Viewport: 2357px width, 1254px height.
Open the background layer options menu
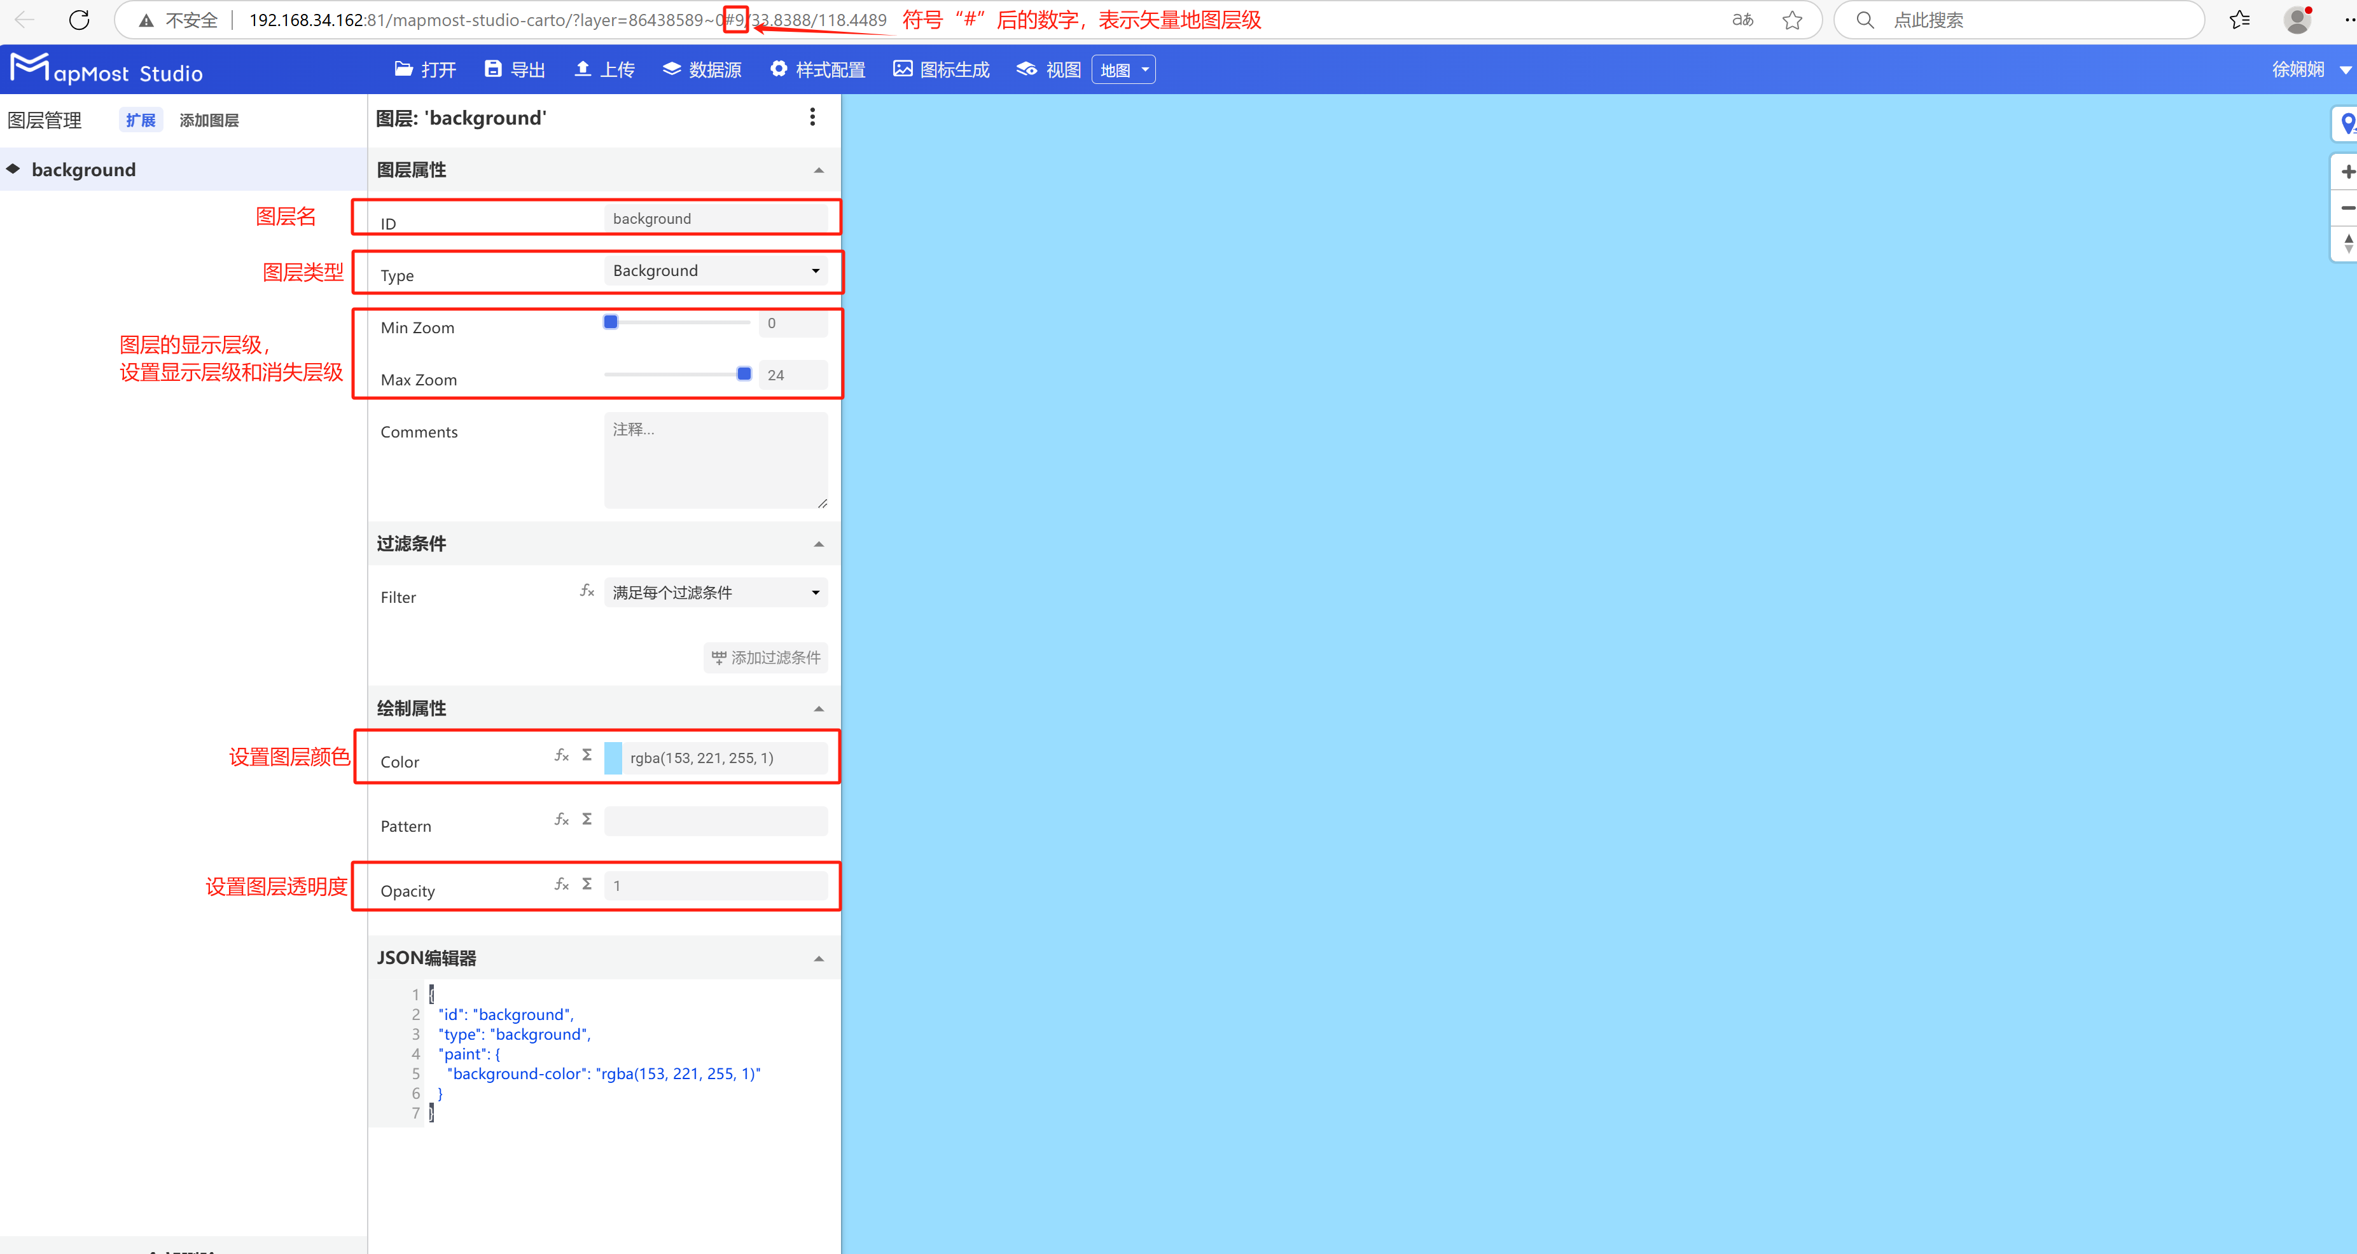pos(812,117)
